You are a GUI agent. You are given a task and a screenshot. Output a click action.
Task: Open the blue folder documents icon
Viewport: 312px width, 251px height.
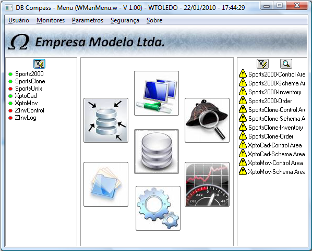point(106,184)
